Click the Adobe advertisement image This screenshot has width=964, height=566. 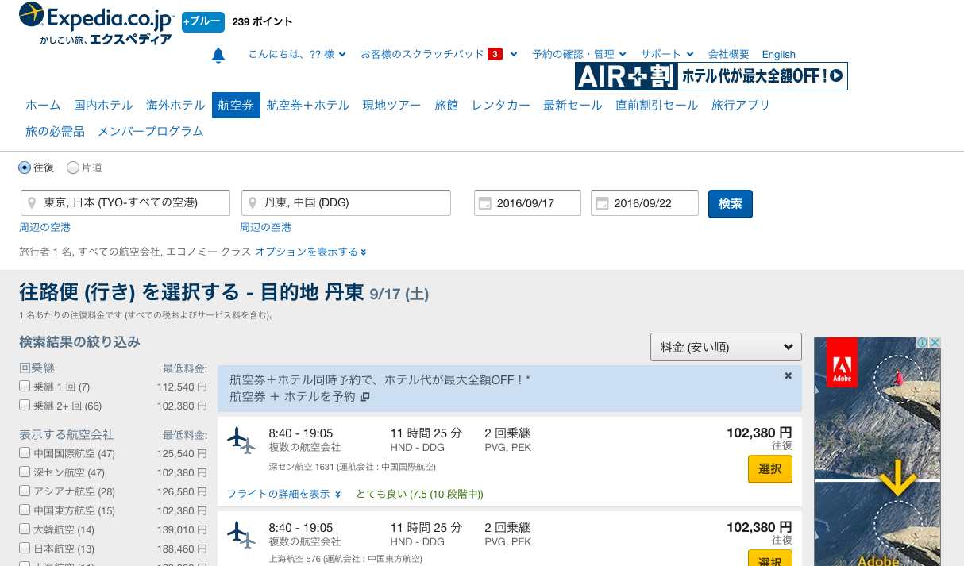(877, 451)
